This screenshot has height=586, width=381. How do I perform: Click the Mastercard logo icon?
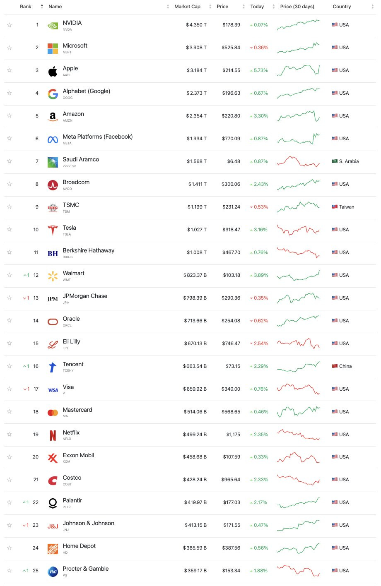pos(52,412)
